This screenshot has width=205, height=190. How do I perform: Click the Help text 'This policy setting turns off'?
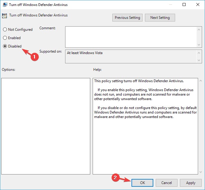139,81
